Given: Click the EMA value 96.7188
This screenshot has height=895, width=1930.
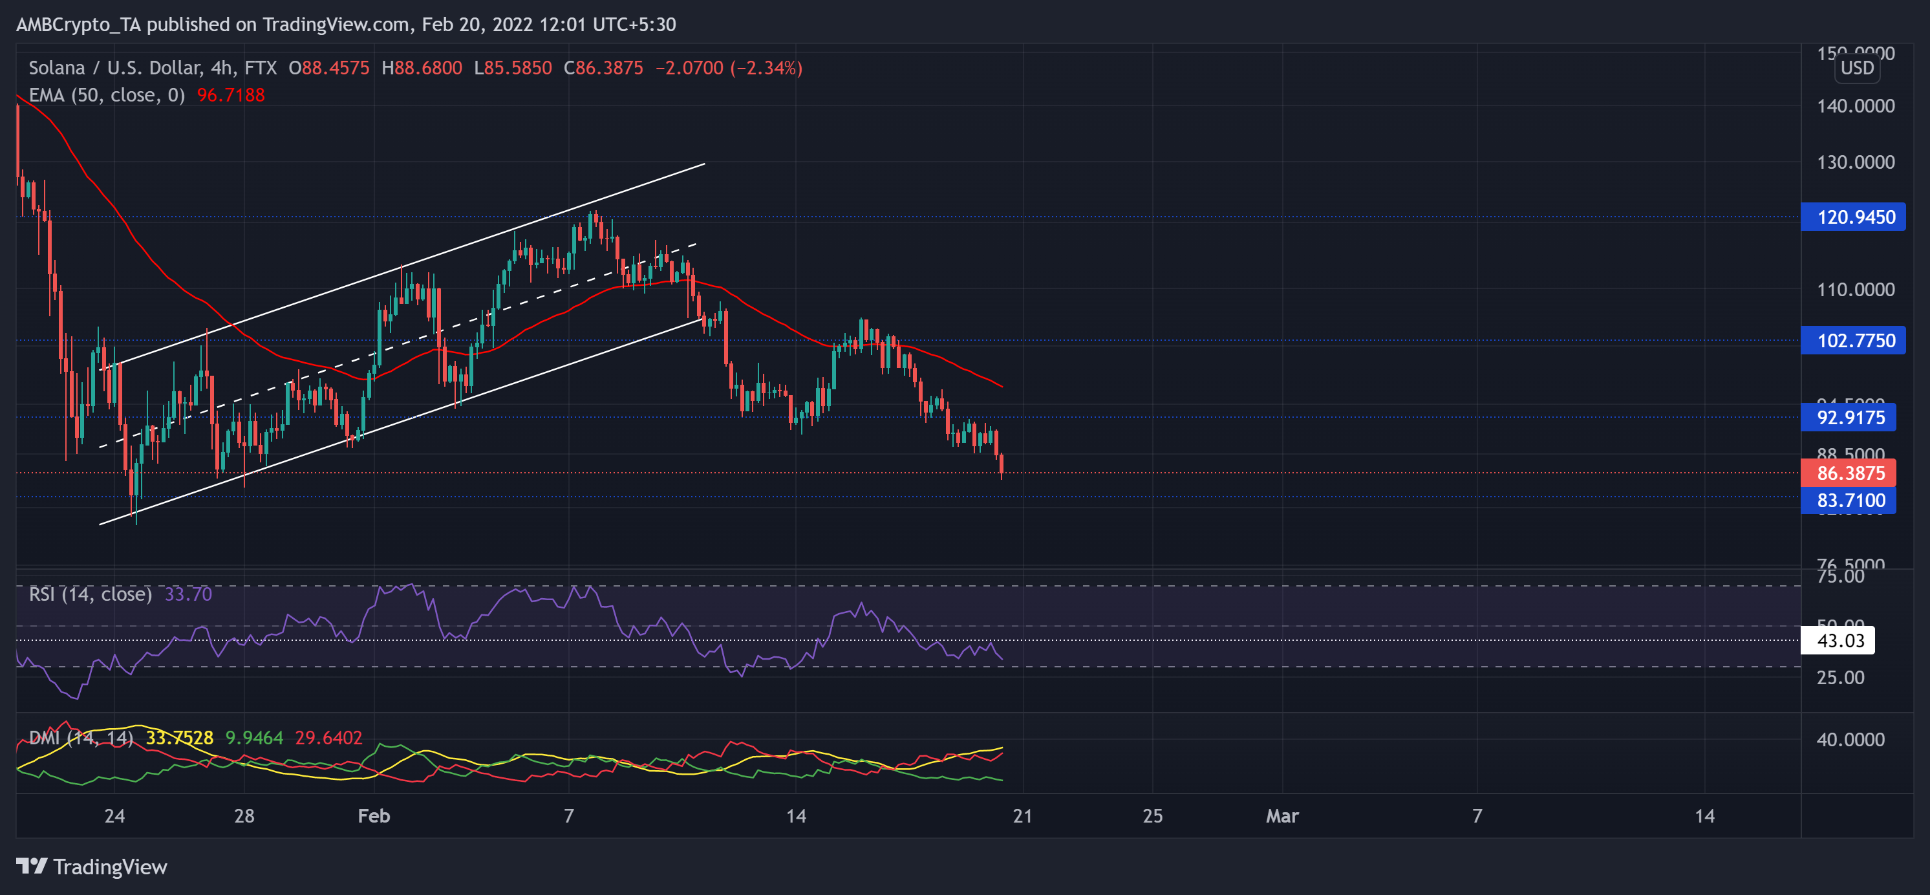Looking at the screenshot, I should (x=231, y=95).
